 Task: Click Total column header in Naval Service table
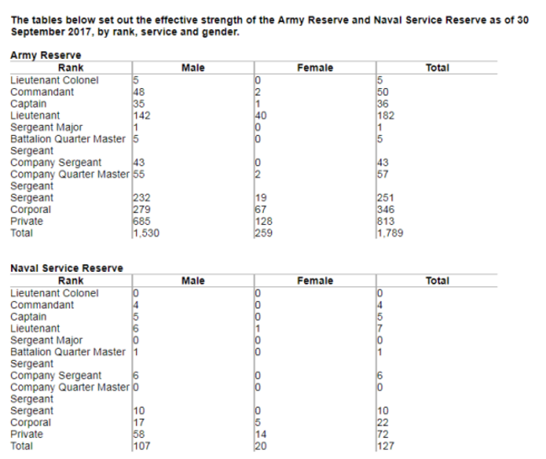pyautogui.click(x=437, y=281)
